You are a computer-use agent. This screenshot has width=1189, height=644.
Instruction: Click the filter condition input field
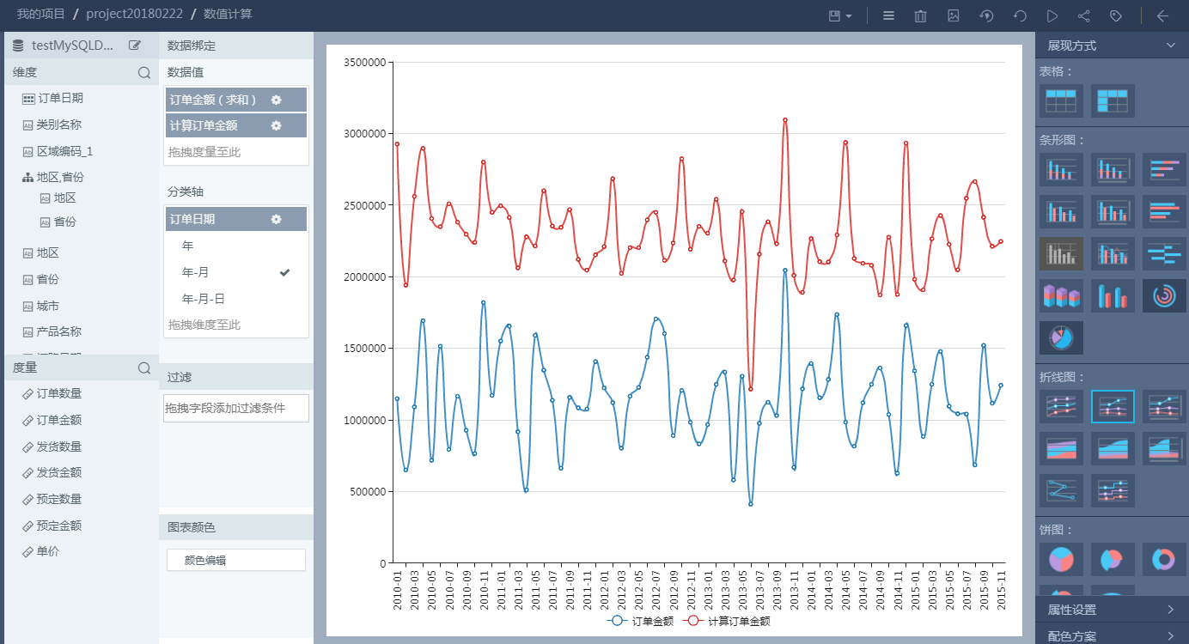click(x=236, y=408)
